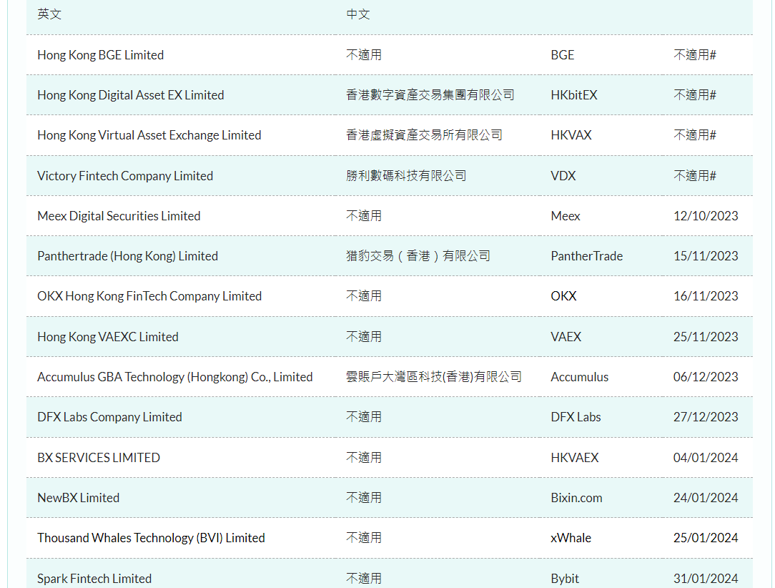Select the 英文 column header
Screen dimensions: 775x588
click(x=49, y=14)
